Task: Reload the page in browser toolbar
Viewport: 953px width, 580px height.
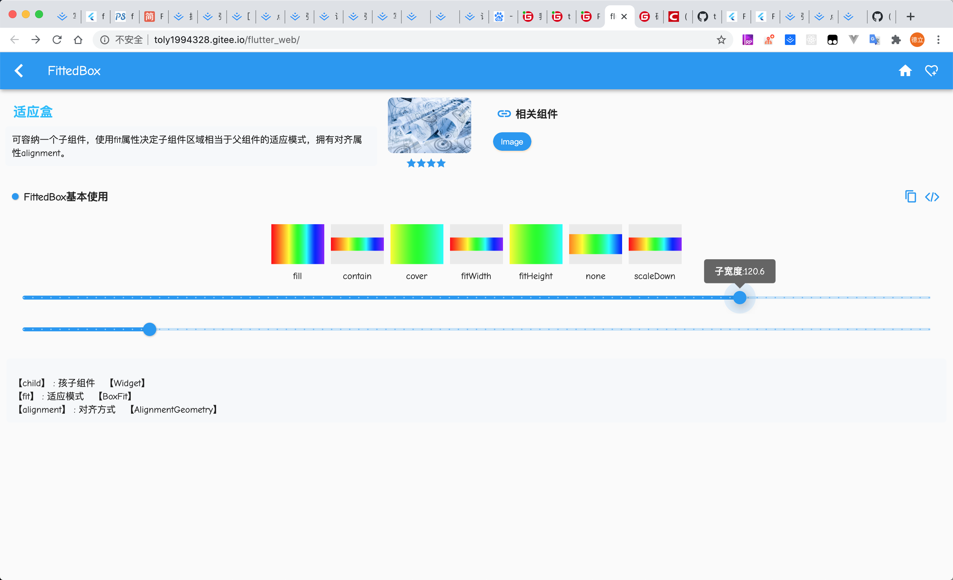Action: pyautogui.click(x=57, y=40)
